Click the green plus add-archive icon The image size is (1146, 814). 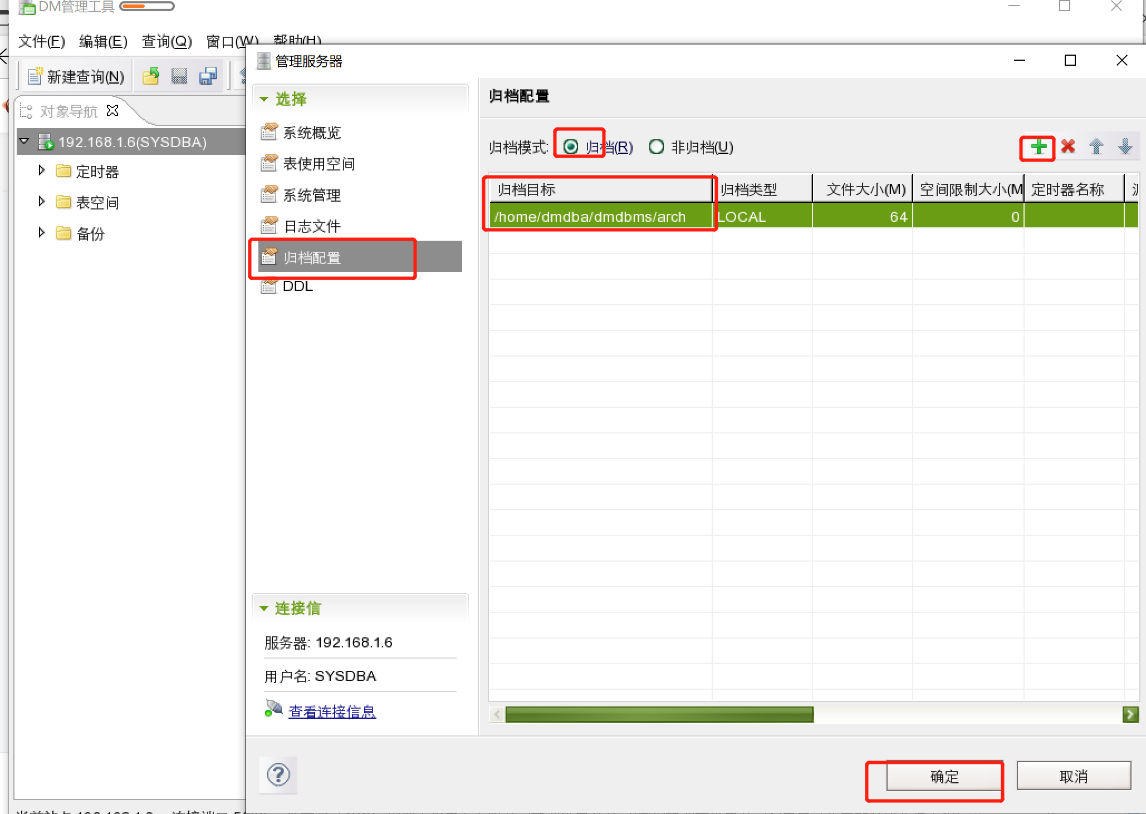(x=1039, y=147)
